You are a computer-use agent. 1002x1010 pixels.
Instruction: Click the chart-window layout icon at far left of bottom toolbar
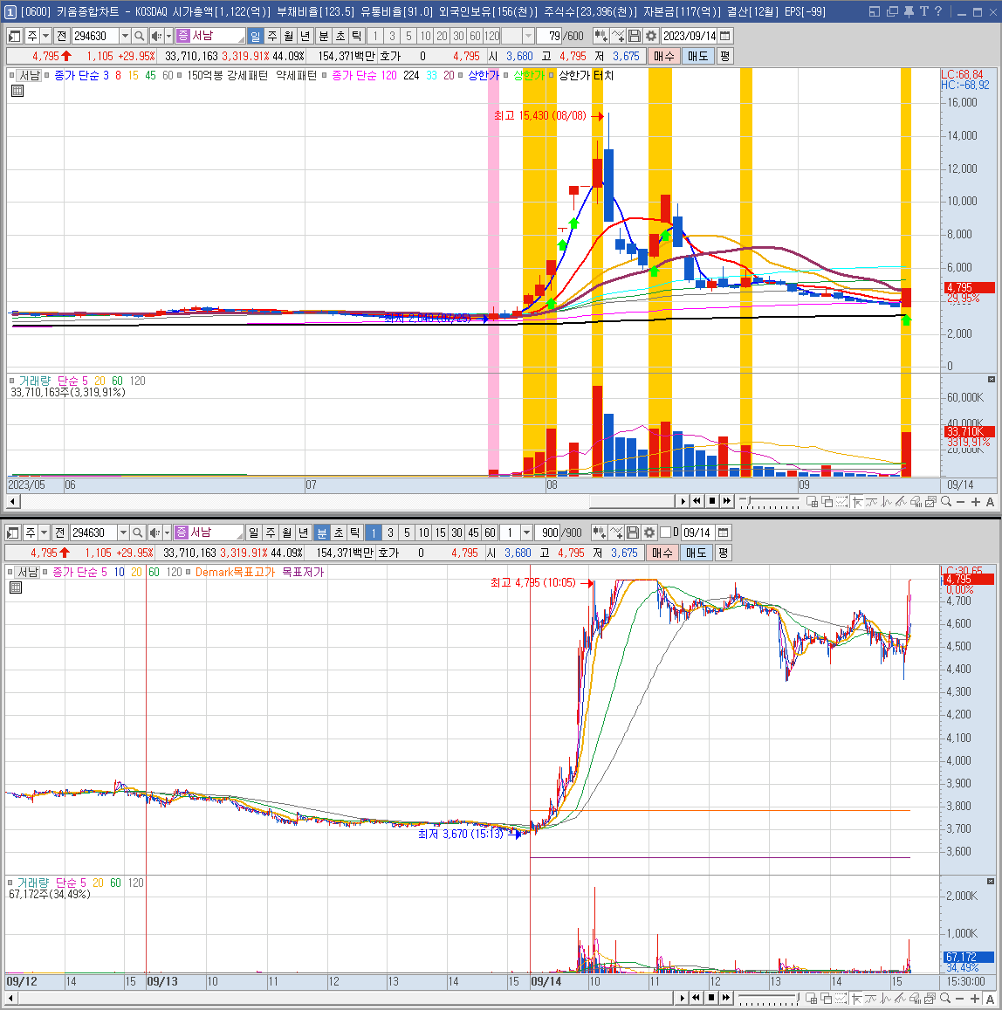pyautogui.click(x=13, y=532)
